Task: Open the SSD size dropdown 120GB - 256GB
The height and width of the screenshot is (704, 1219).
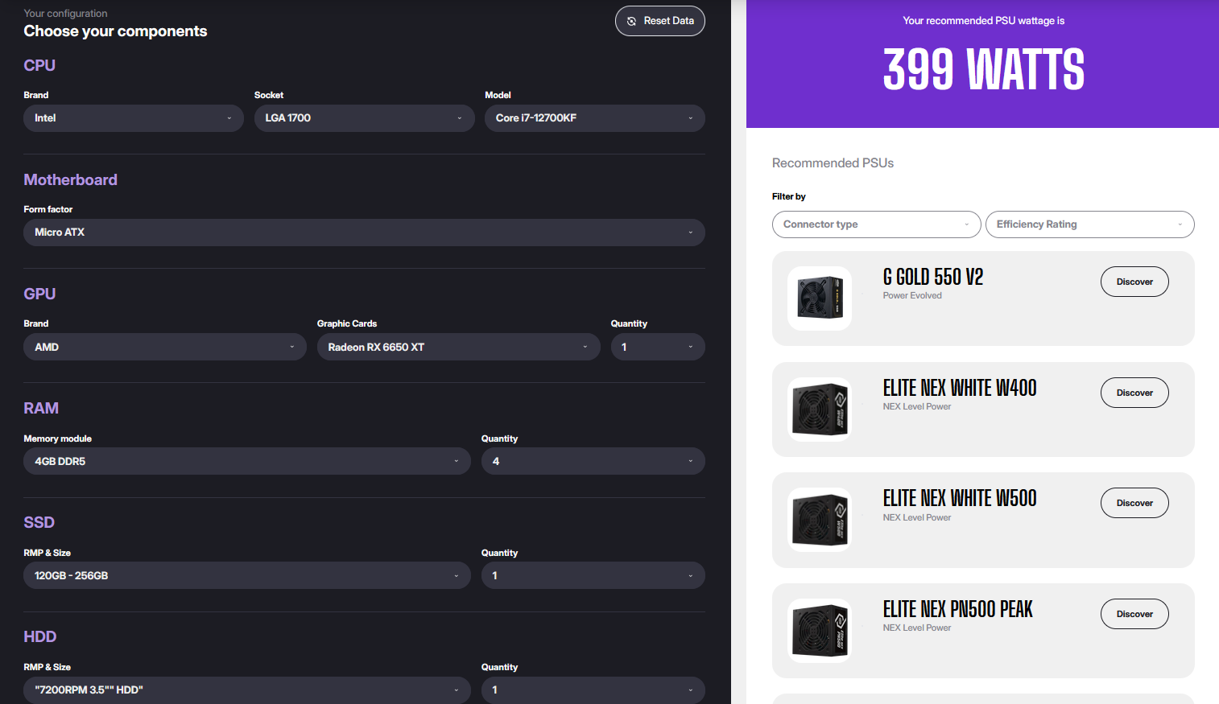Action: coord(247,575)
